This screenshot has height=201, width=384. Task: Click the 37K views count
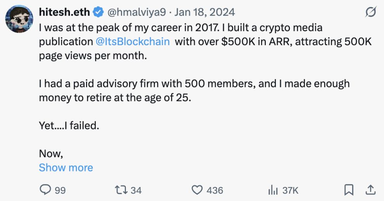pos(290,190)
